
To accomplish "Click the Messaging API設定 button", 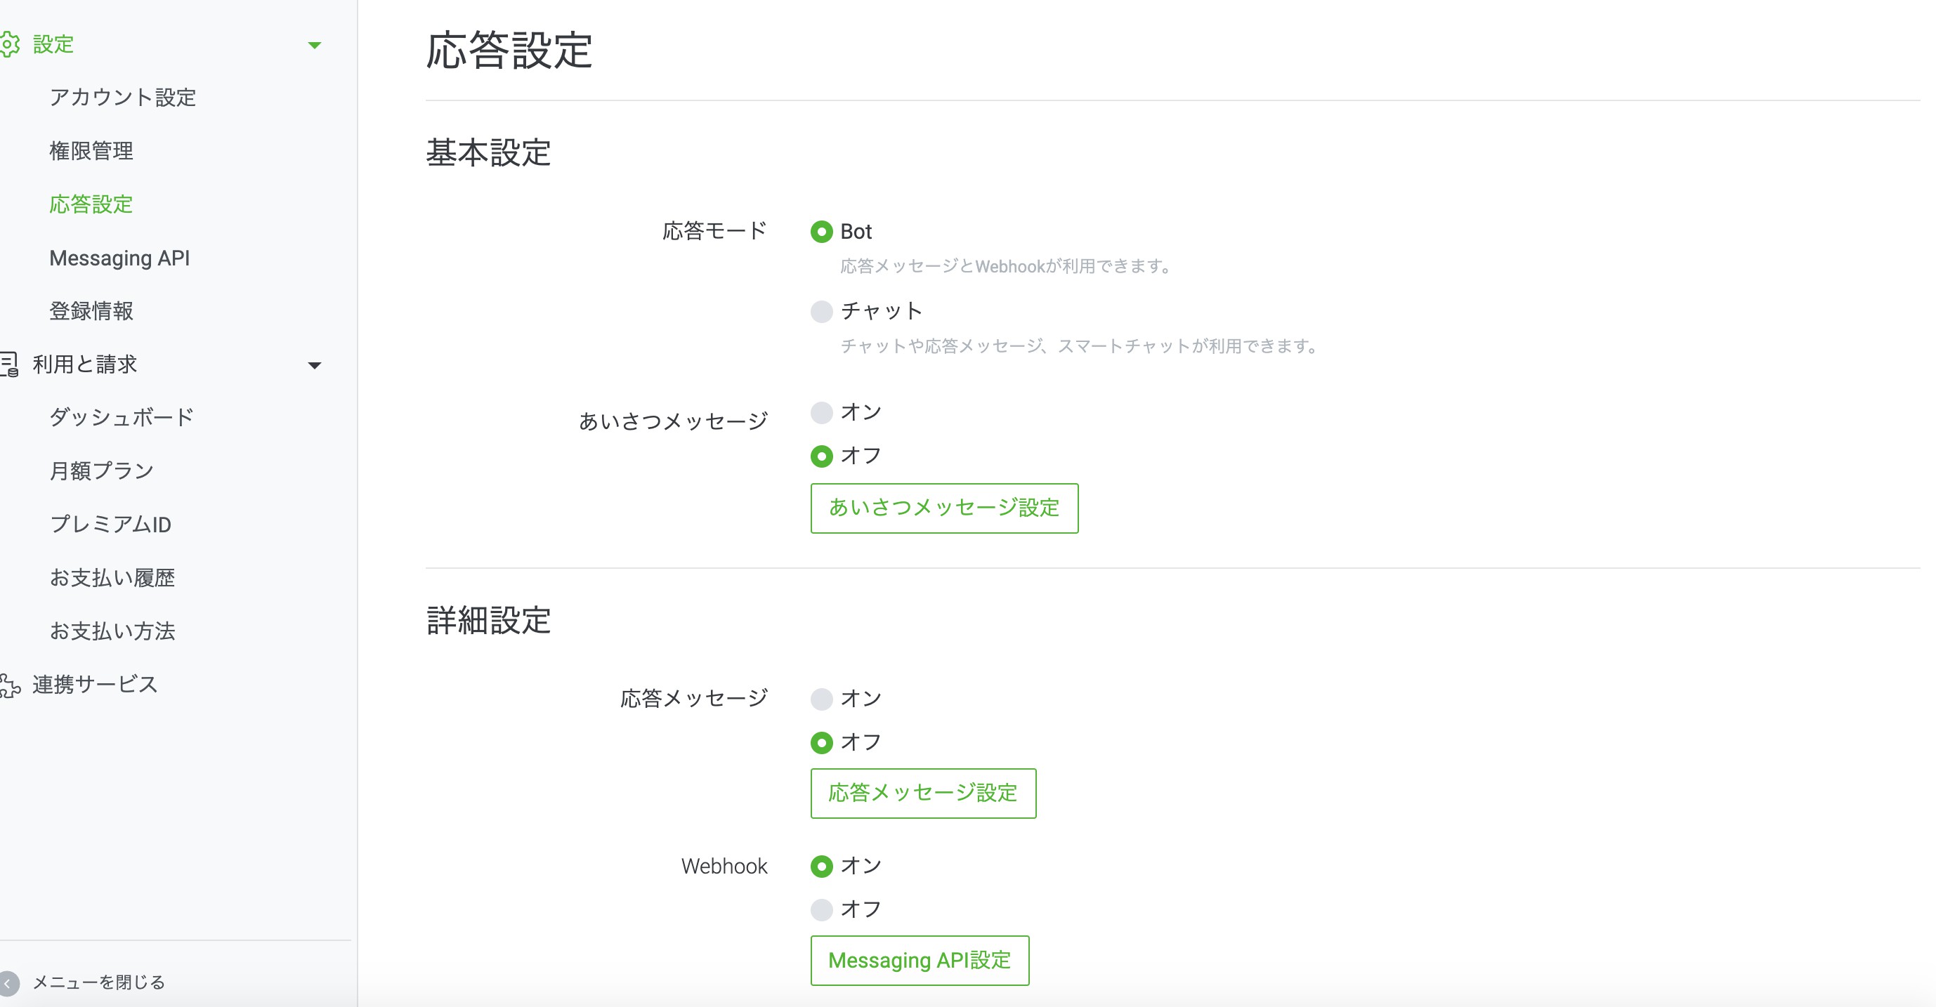I will (920, 961).
